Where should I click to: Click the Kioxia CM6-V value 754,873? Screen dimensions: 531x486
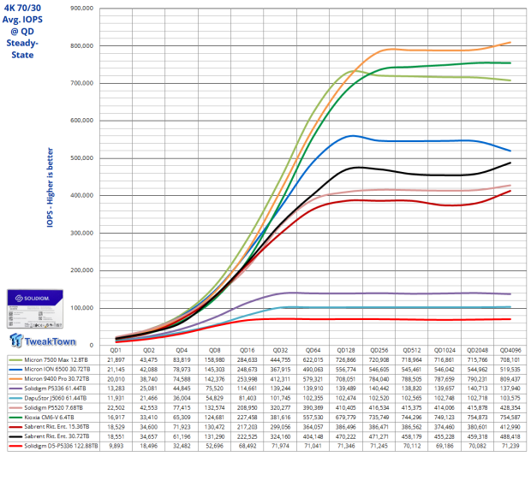[x=477, y=418]
